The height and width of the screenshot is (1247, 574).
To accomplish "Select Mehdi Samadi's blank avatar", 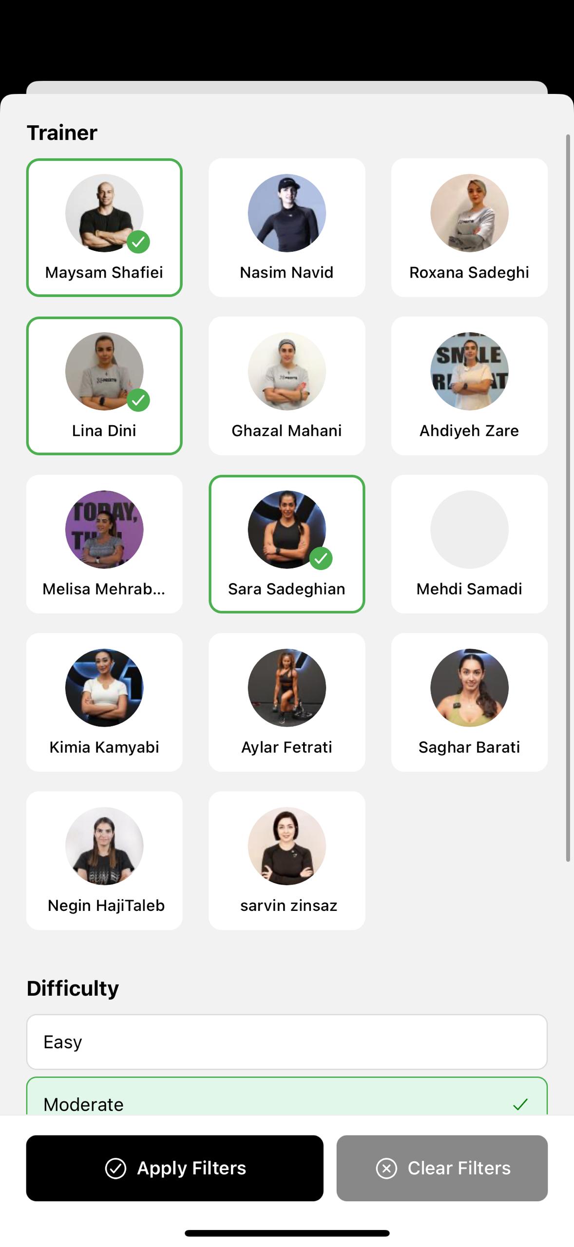I will (469, 529).
